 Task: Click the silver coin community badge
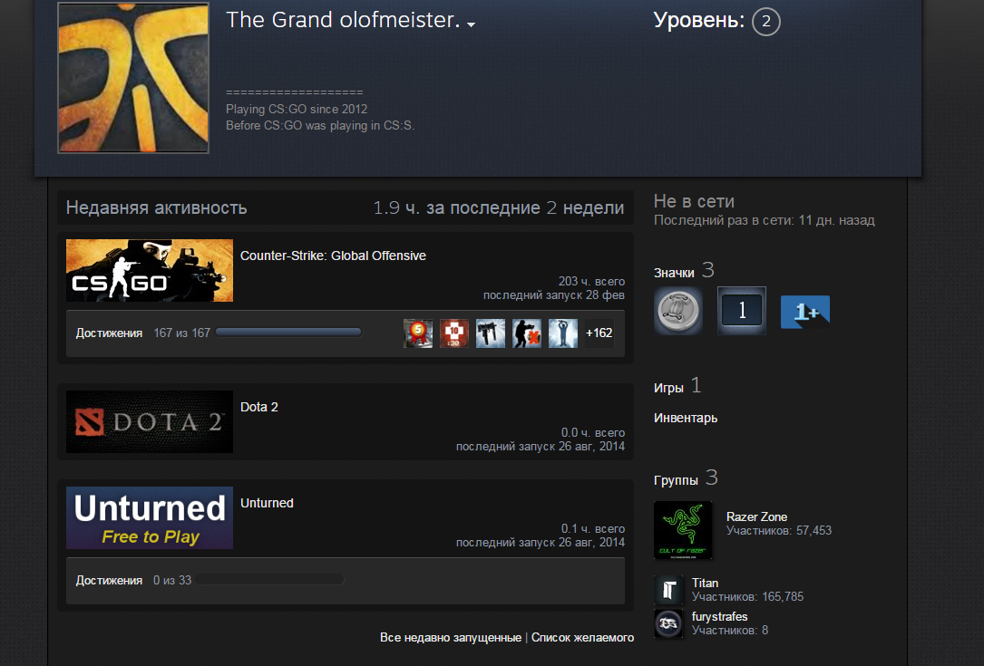678,311
